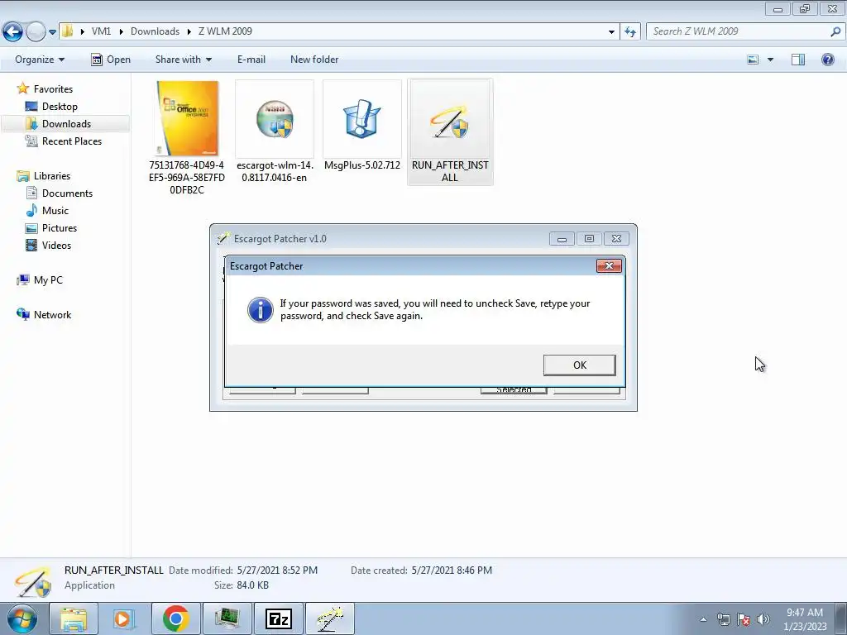
Task: Click the RUN_AFTER_INSTALL details pane icon
Action: (x=33, y=583)
